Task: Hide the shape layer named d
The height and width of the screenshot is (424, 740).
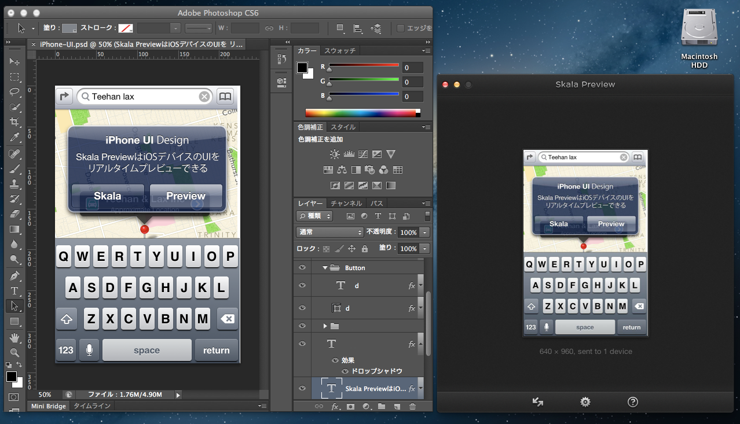Action: tap(302, 308)
